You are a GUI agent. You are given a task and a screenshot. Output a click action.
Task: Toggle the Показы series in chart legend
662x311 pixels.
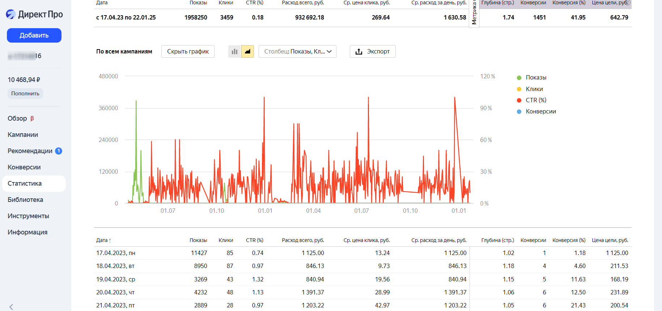click(x=536, y=78)
